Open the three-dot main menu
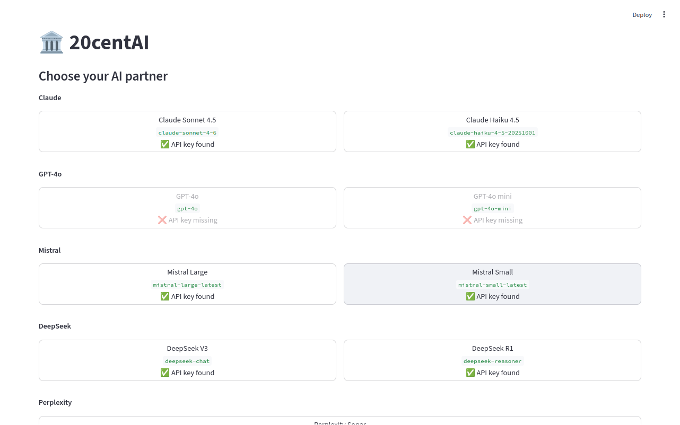 pyautogui.click(x=664, y=14)
